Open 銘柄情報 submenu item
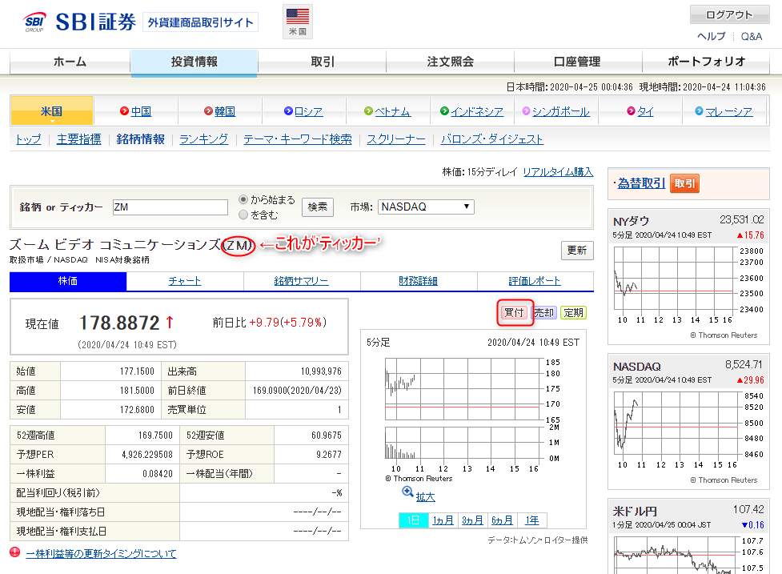The height and width of the screenshot is (574, 782). click(x=141, y=139)
